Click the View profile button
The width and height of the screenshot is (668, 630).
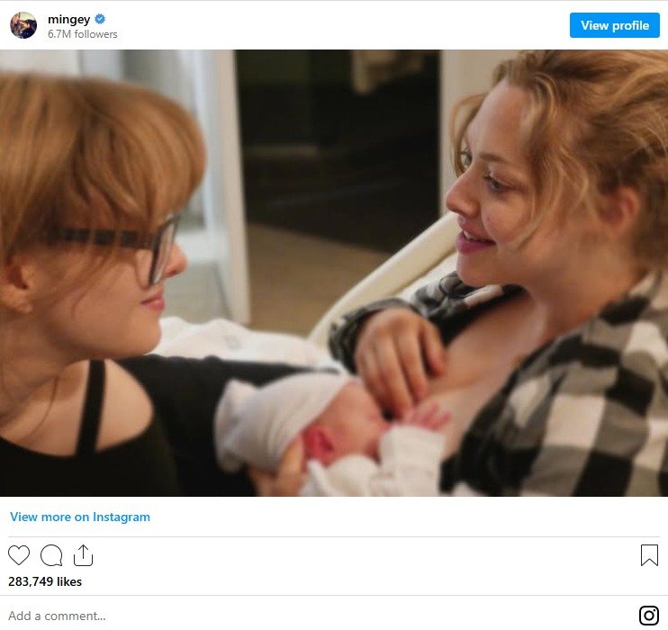(x=614, y=25)
